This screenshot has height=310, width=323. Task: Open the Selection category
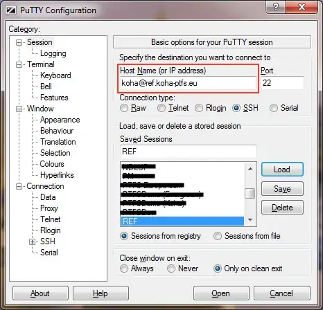[55, 153]
